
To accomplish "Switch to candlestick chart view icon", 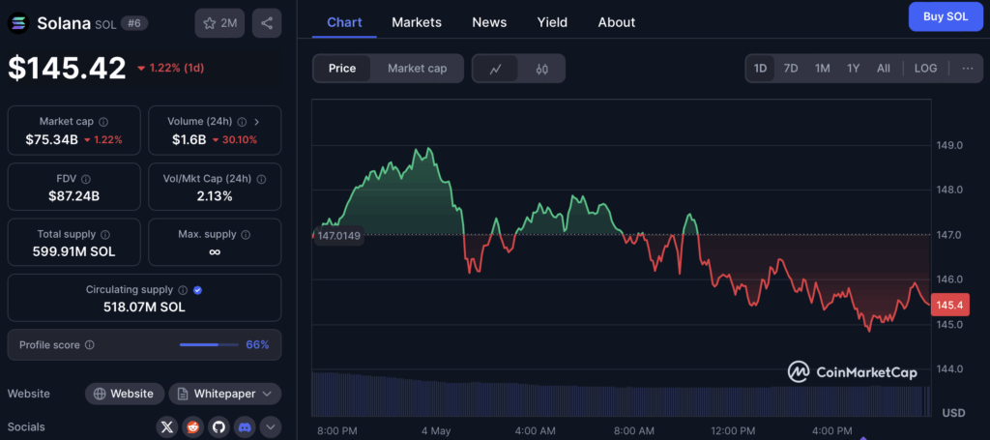I will [541, 69].
